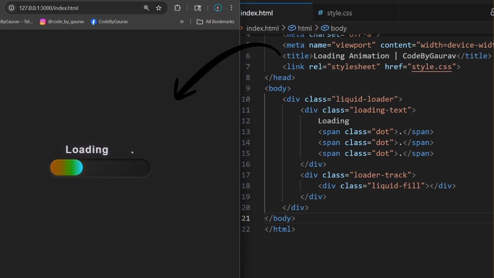Click the Chrome profile avatar icon
This screenshot has width=494, height=278.
click(x=217, y=8)
